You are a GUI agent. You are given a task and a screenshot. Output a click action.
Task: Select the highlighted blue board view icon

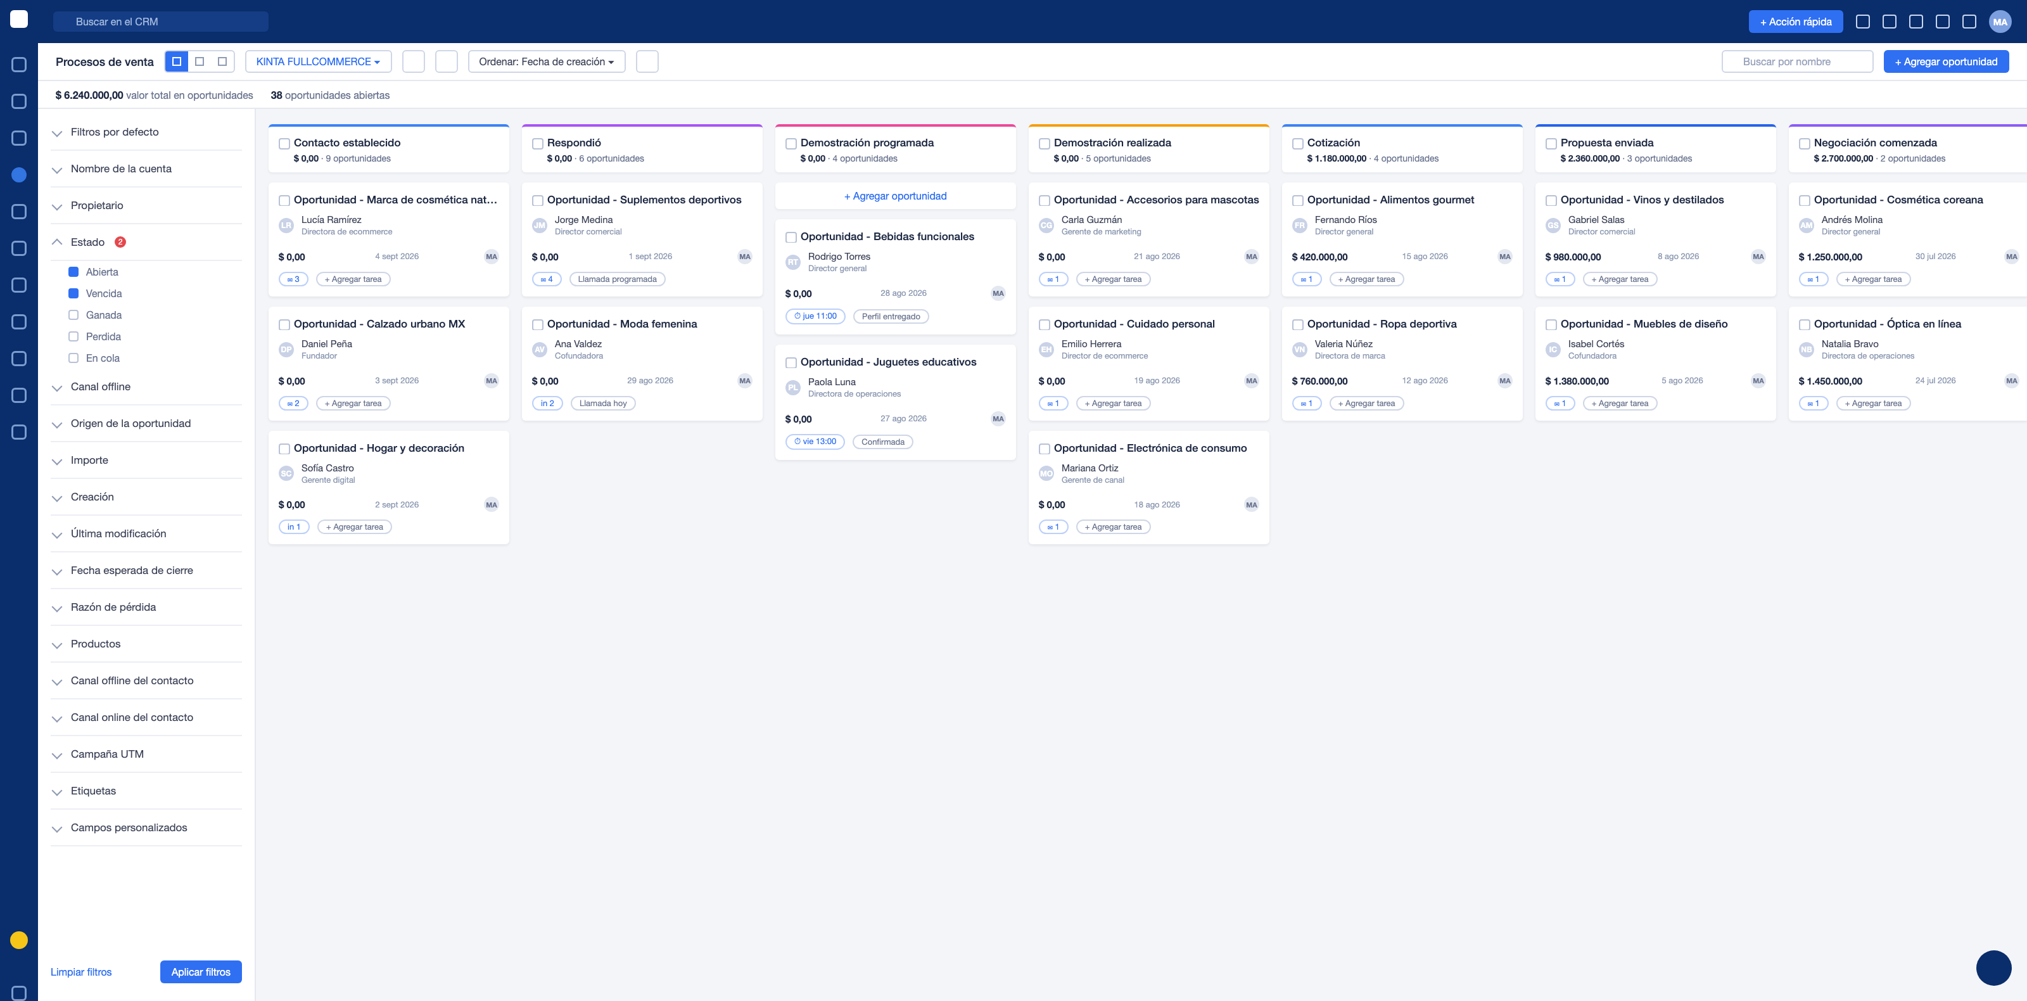pyautogui.click(x=176, y=61)
